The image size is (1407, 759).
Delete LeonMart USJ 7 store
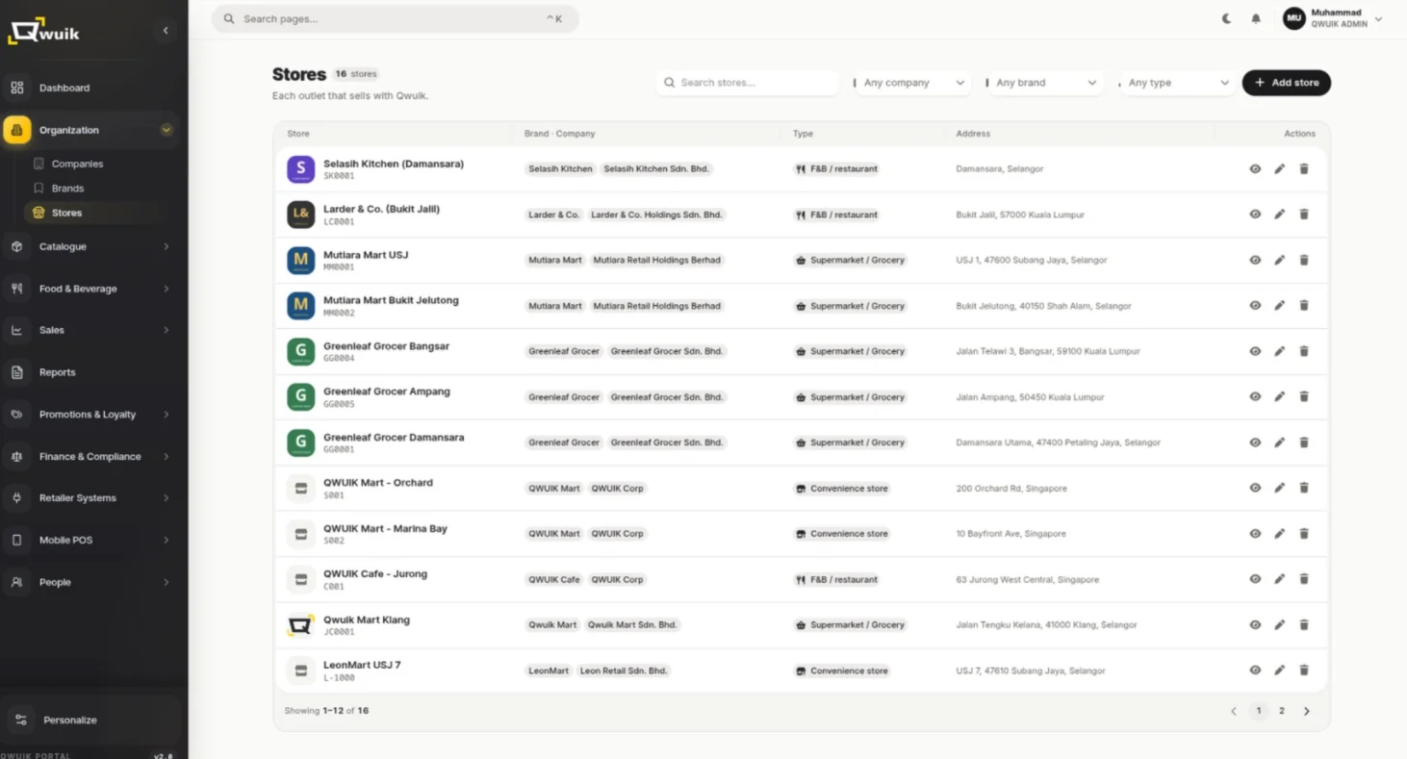click(x=1304, y=670)
